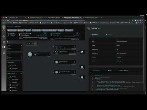Open the my-pvc node kebab menu
The image size is (147, 110).
(75, 47)
